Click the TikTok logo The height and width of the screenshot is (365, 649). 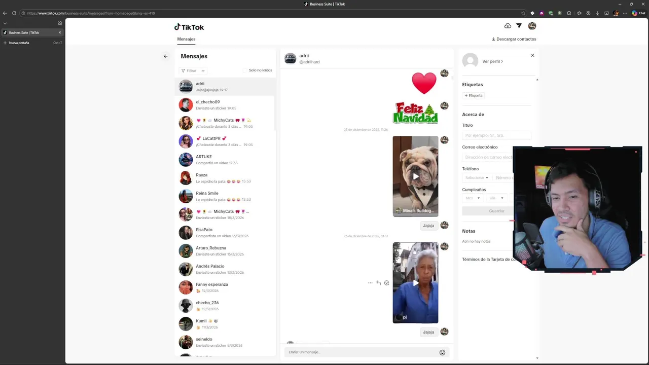pos(189,27)
